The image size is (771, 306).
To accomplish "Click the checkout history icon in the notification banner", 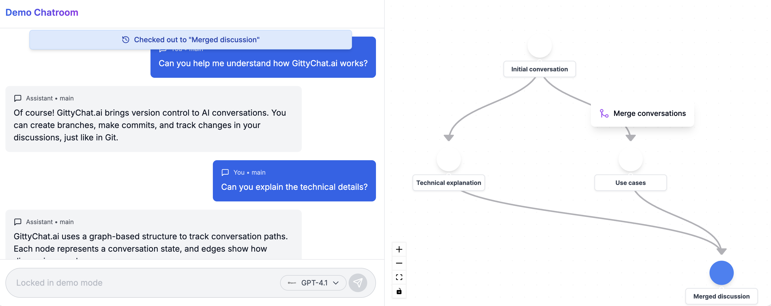I will point(125,39).
